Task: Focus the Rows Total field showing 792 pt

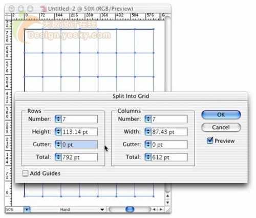Action: (79, 157)
